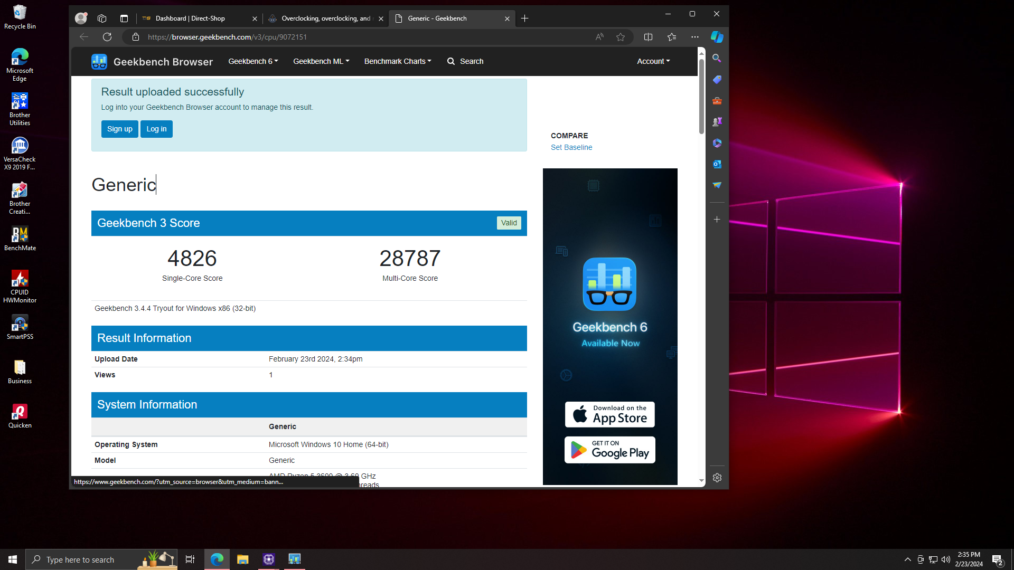Open Edge Settings and more menu
Viewport: 1014px width, 570px height.
[695, 37]
